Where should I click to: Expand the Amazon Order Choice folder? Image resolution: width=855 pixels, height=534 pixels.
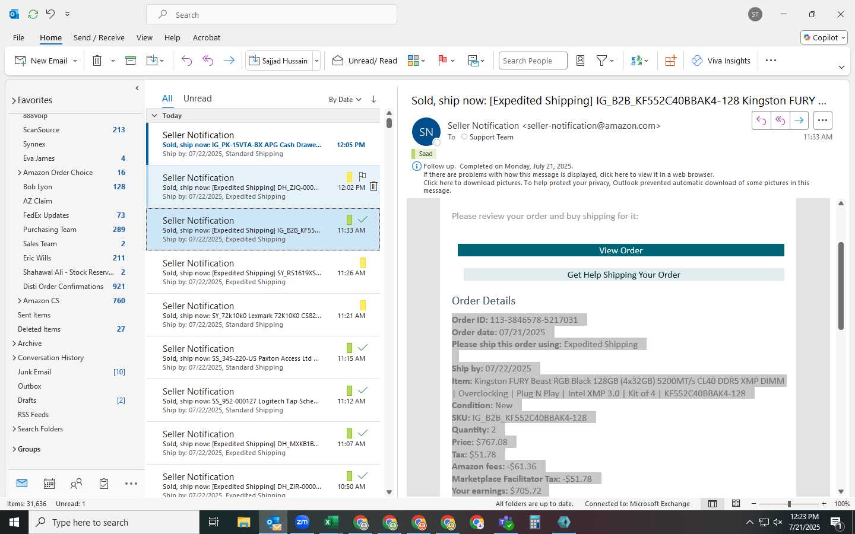click(x=20, y=173)
